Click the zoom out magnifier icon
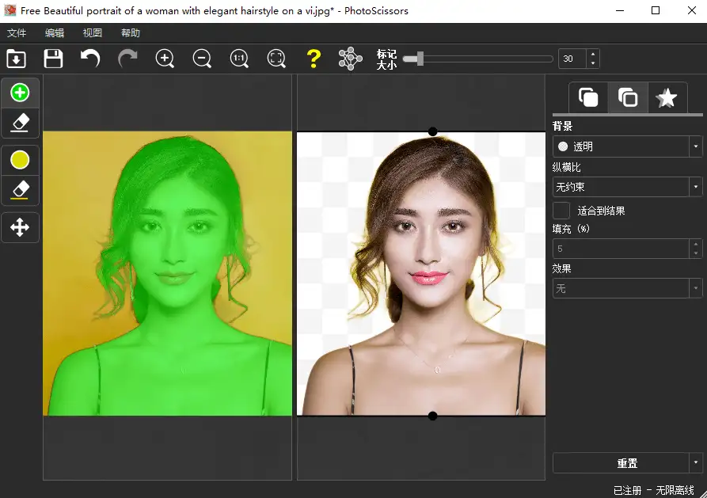This screenshot has width=707, height=498. pyautogui.click(x=202, y=59)
